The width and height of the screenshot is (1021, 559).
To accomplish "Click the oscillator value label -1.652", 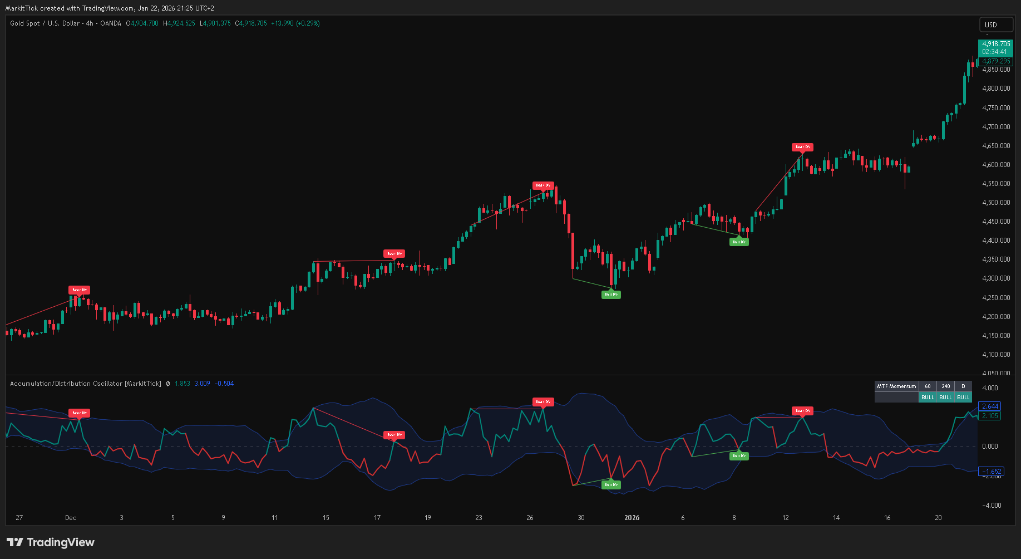I will 992,472.
